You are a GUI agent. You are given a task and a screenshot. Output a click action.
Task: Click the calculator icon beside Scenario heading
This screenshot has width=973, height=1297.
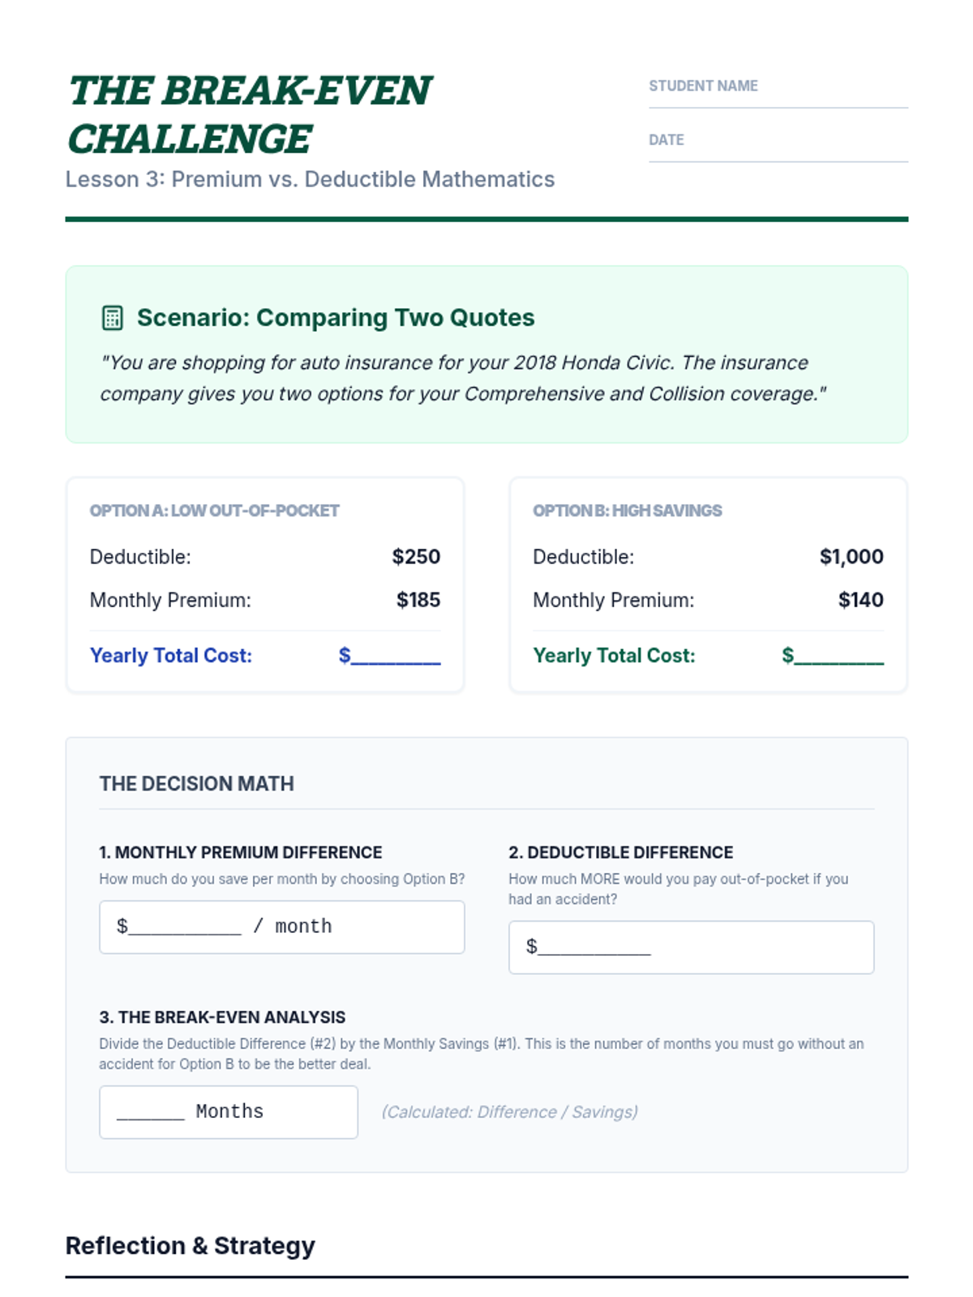coord(113,318)
